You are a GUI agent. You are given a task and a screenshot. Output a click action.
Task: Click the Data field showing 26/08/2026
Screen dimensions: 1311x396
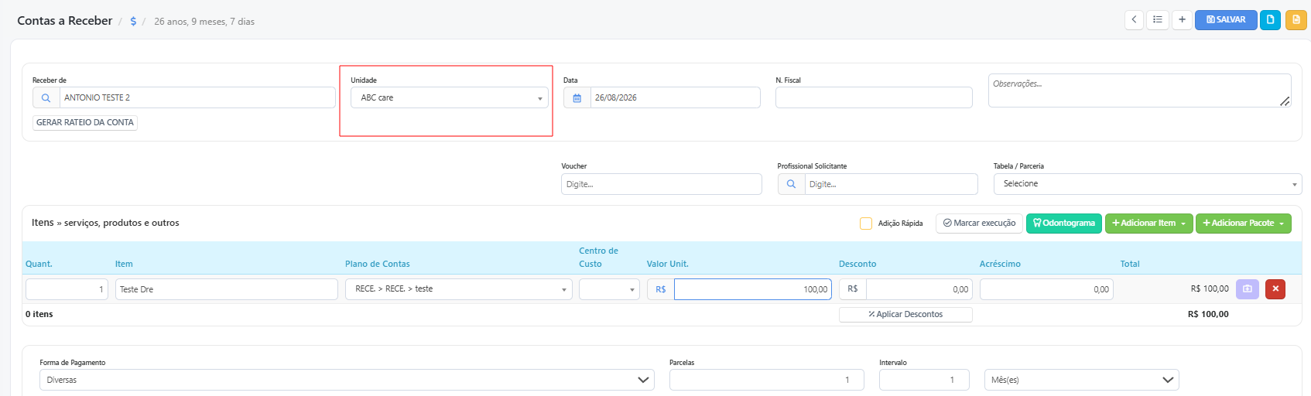(x=675, y=97)
